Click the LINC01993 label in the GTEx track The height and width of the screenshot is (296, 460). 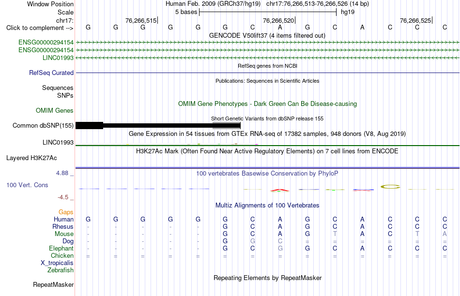(x=58, y=142)
